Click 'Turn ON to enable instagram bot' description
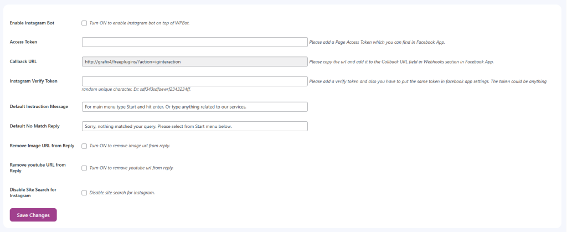 tap(140, 23)
